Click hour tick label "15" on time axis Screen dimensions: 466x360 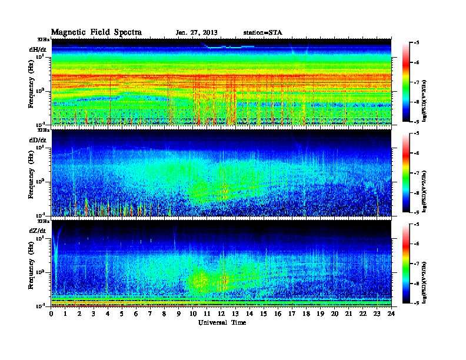pos(264,314)
